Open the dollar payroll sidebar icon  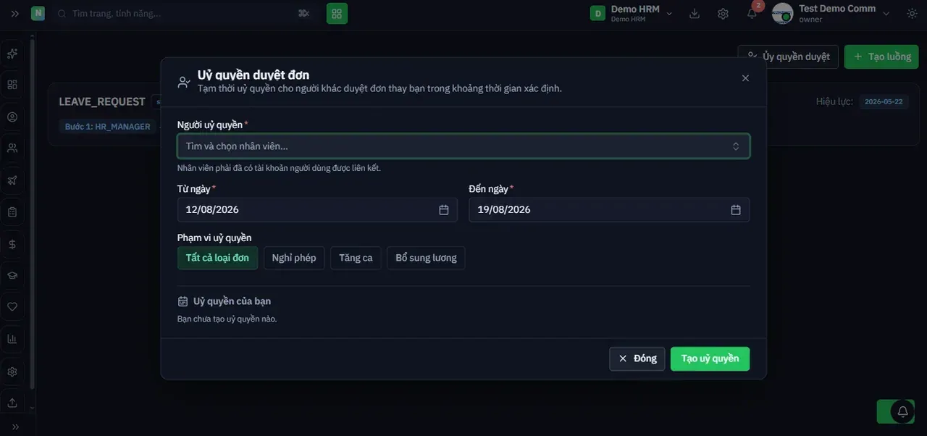pos(12,244)
